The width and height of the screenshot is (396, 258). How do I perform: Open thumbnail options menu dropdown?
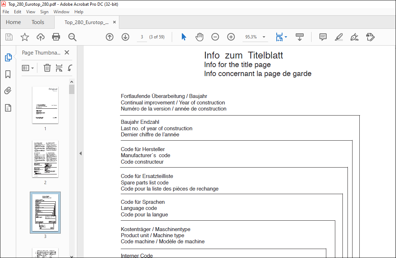(x=28, y=68)
